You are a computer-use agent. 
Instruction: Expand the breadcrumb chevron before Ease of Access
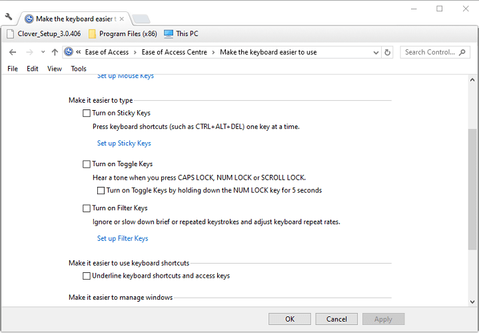tap(79, 52)
